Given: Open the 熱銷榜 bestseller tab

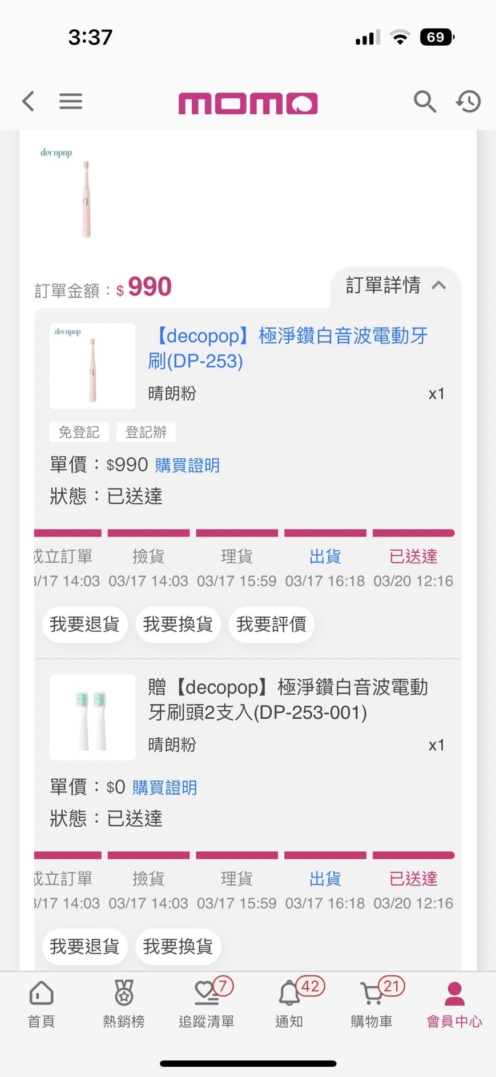Looking at the screenshot, I should coord(124,1004).
